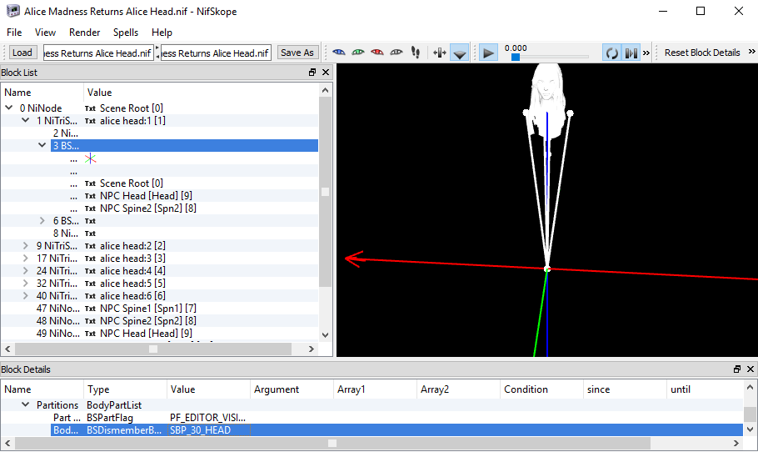This screenshot has height=452, width=758.
Task: Click Block List scroll down arrow
Action: click(x=326, y=335)
